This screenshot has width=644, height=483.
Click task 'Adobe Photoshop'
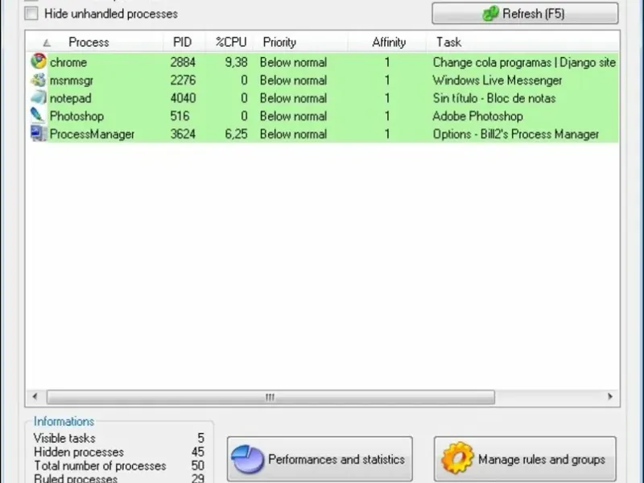(477, 116)
